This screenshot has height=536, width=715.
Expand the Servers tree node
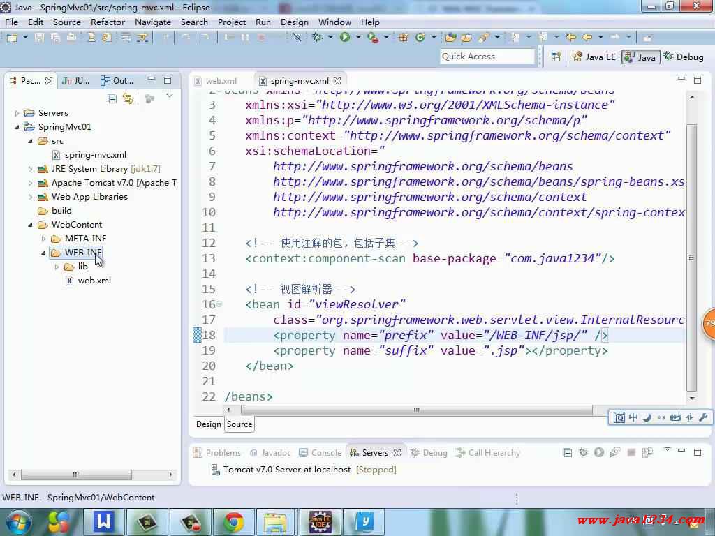click(17, 113)
